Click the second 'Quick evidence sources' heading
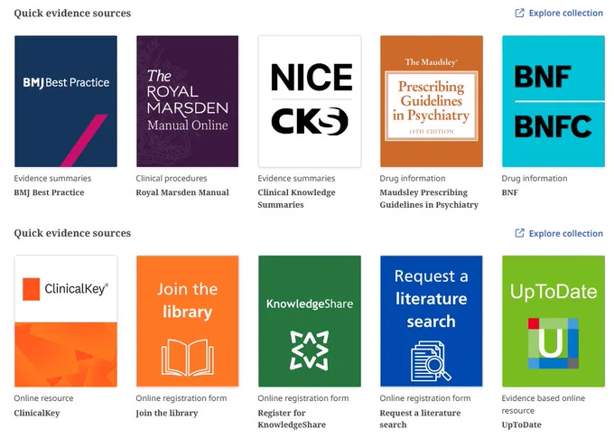 pos(72,233)
